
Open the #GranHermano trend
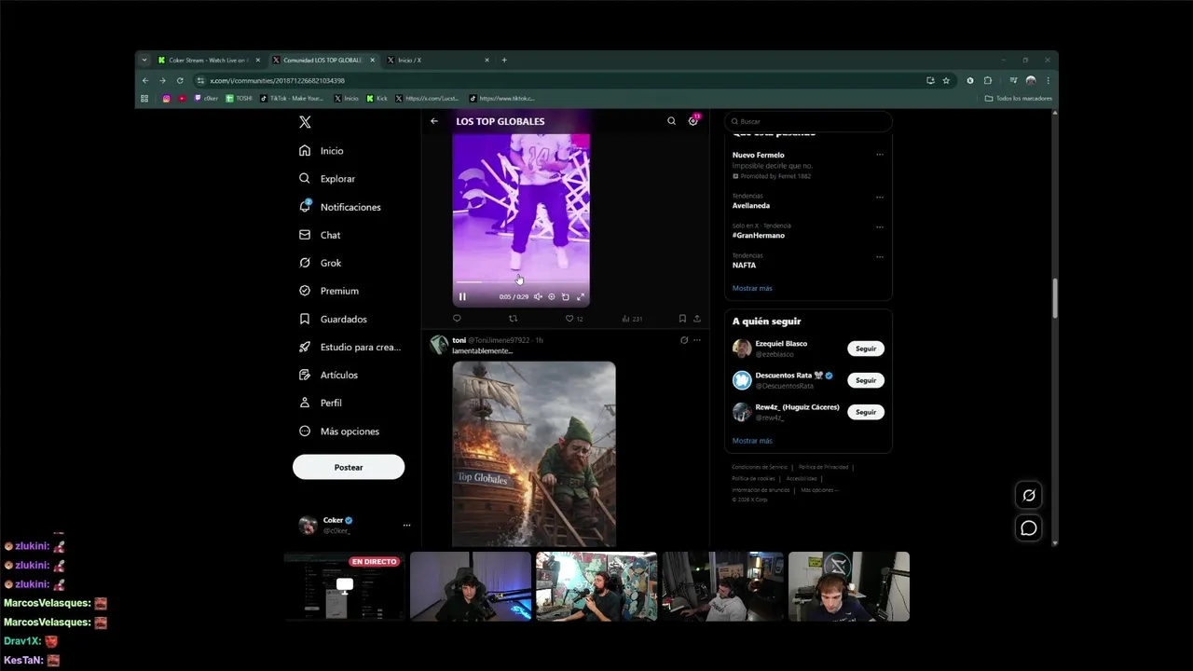[759, 235]
